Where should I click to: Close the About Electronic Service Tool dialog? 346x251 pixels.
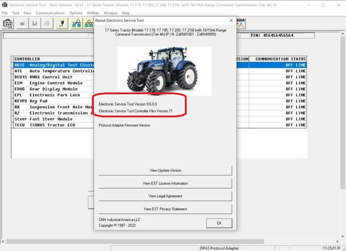pyautogui.click(x=231, y=21)
